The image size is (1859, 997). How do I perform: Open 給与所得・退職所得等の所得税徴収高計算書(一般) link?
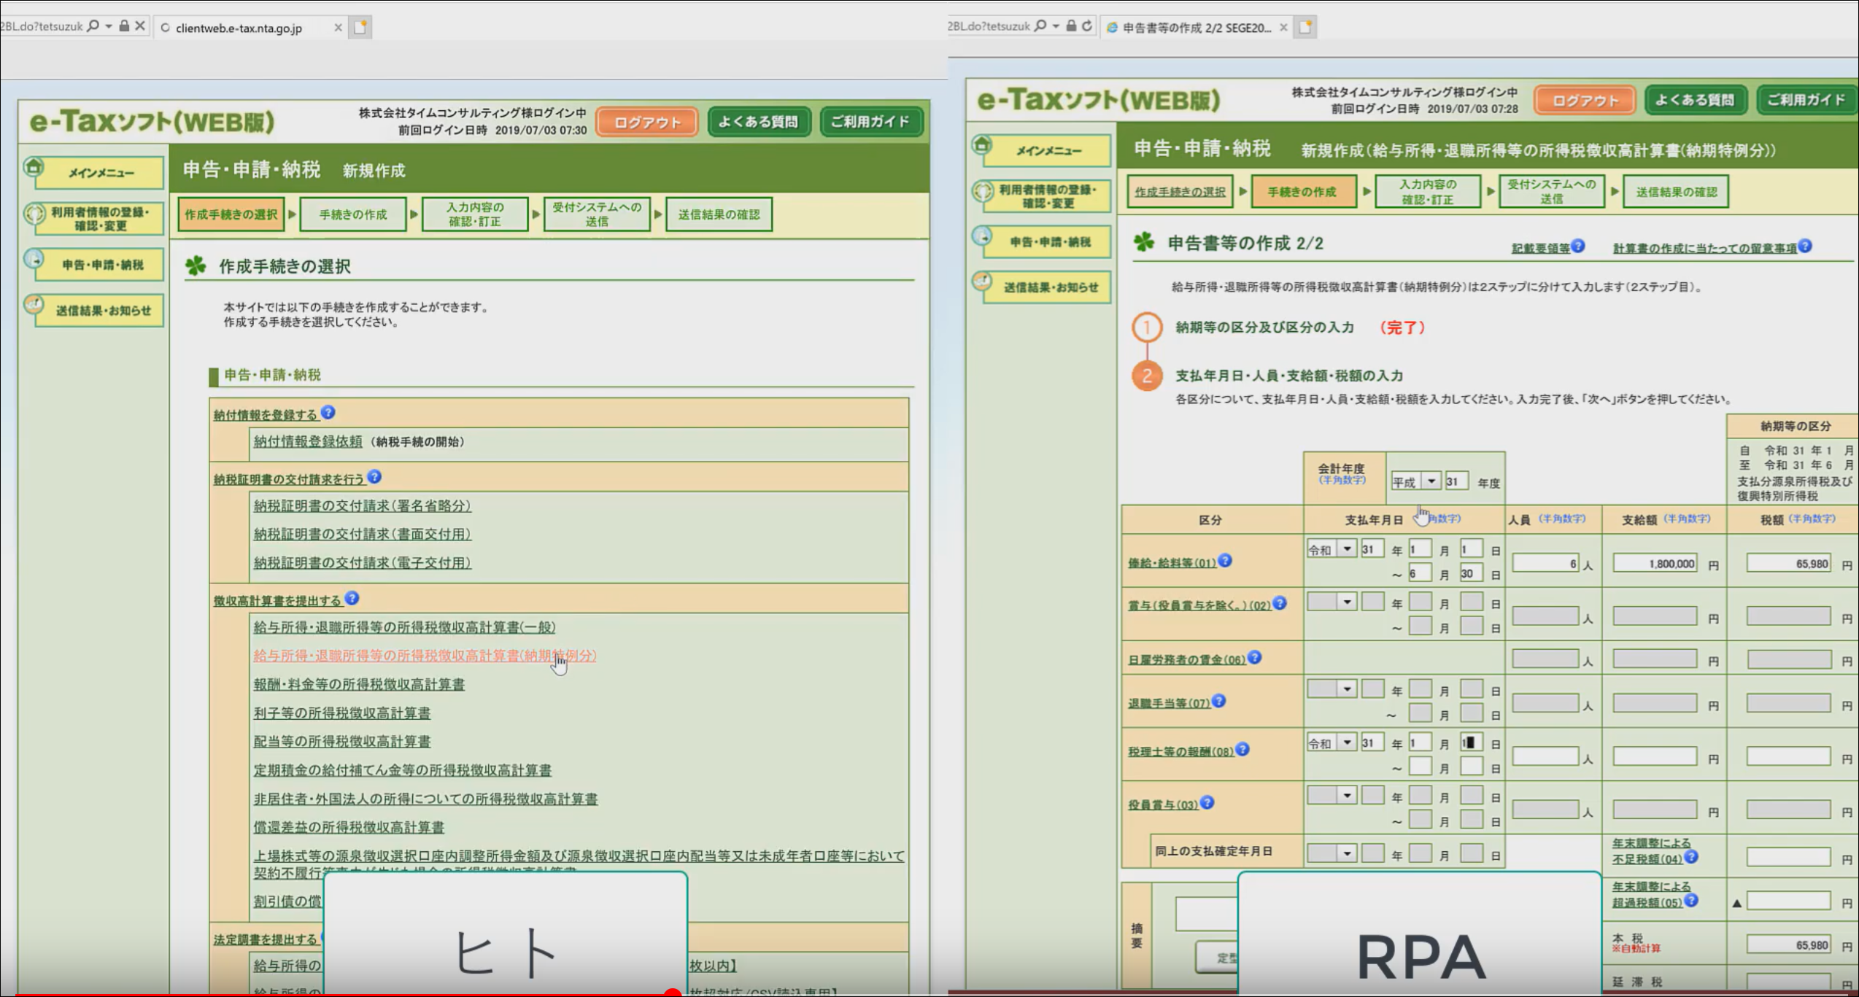[405, 627]
